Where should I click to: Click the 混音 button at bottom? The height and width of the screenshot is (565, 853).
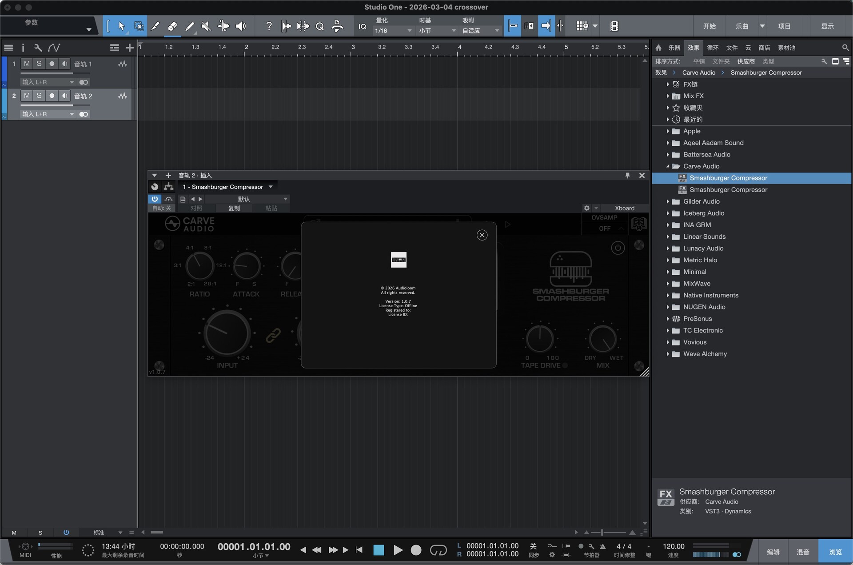(803, 552)
